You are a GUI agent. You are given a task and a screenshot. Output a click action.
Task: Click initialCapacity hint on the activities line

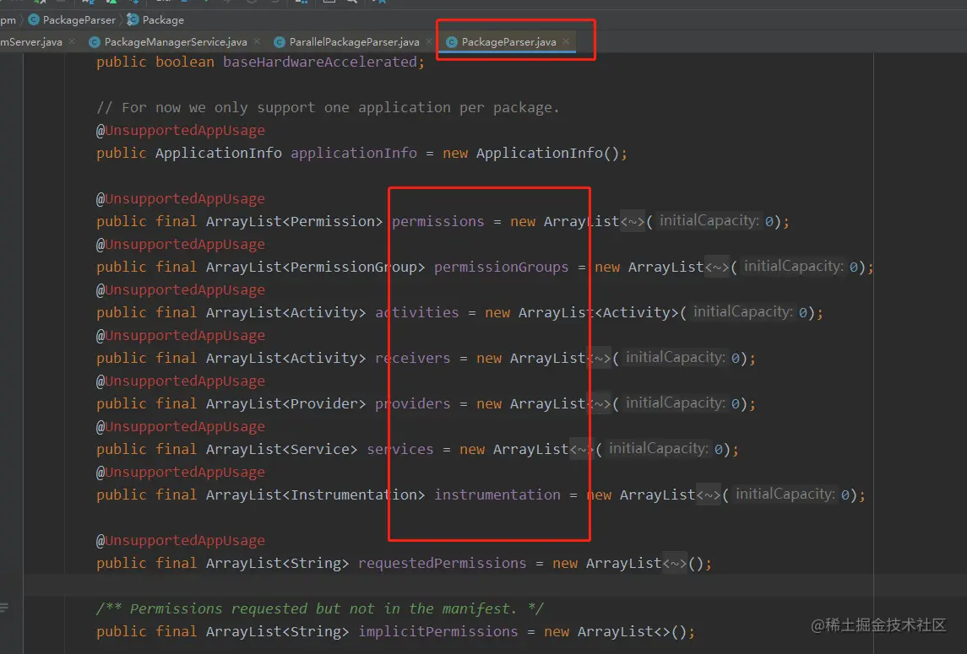[742, 312]
